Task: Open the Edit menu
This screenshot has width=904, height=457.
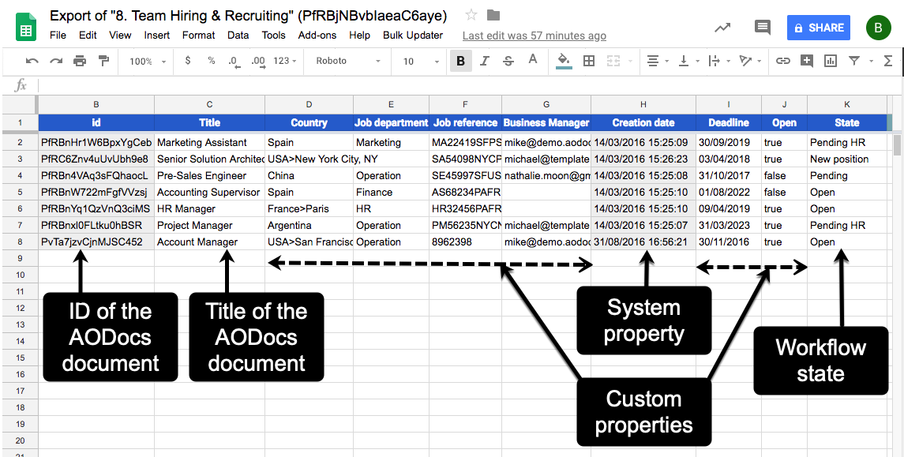Action: click(88, 36)
